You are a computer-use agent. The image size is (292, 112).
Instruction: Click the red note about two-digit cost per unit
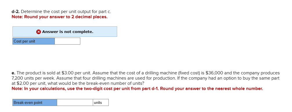(x=137, y=89)
